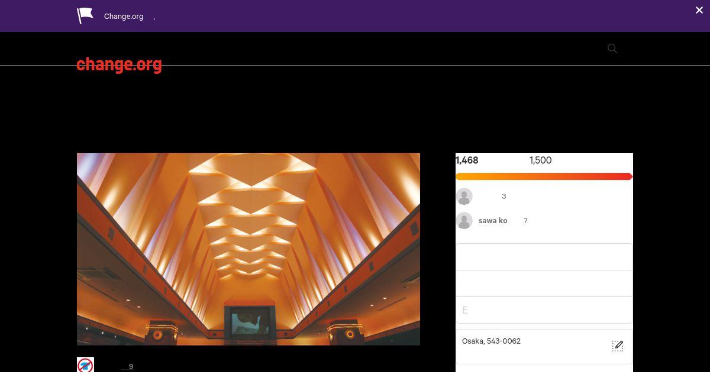
Task: Focus the first empty form field
Action: pos(544,257)
